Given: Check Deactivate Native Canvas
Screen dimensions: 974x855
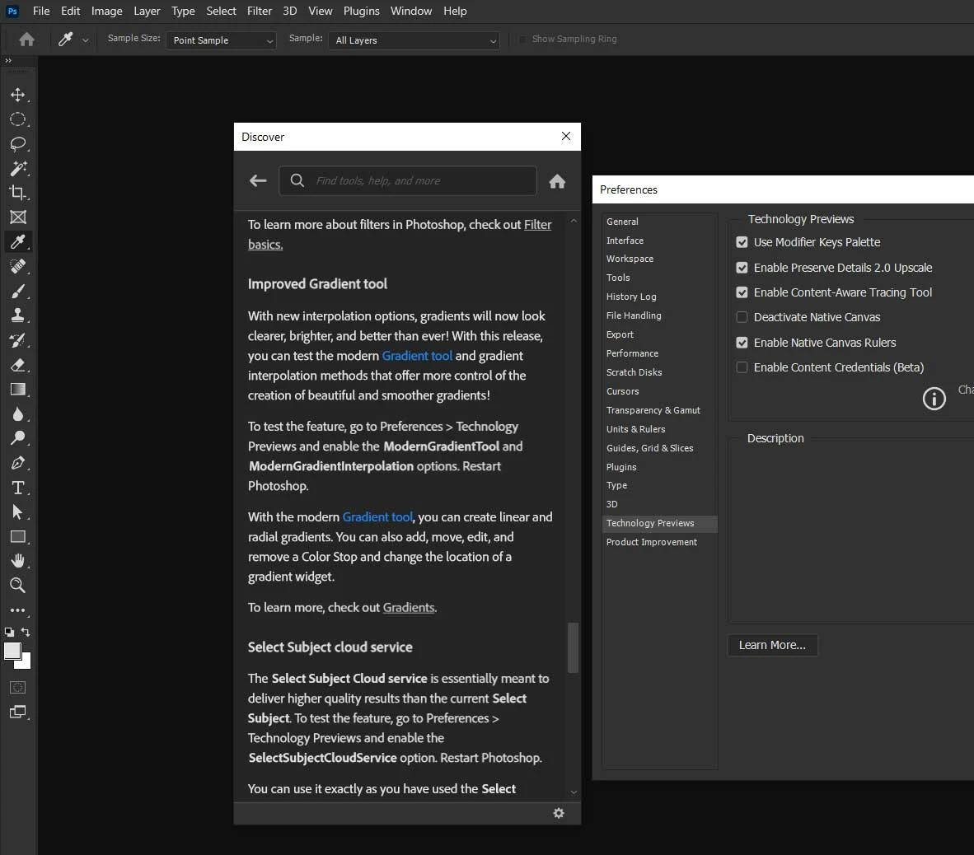Looking at the screenshot, I should click(x=742, y=317).
